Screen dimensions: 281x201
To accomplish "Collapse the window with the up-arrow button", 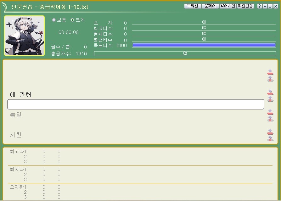I will [265, 6].
